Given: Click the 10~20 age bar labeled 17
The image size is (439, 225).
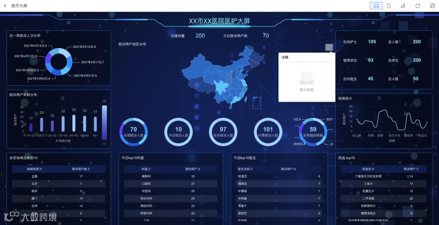Looking at the screenshot, I should (31, 128).
